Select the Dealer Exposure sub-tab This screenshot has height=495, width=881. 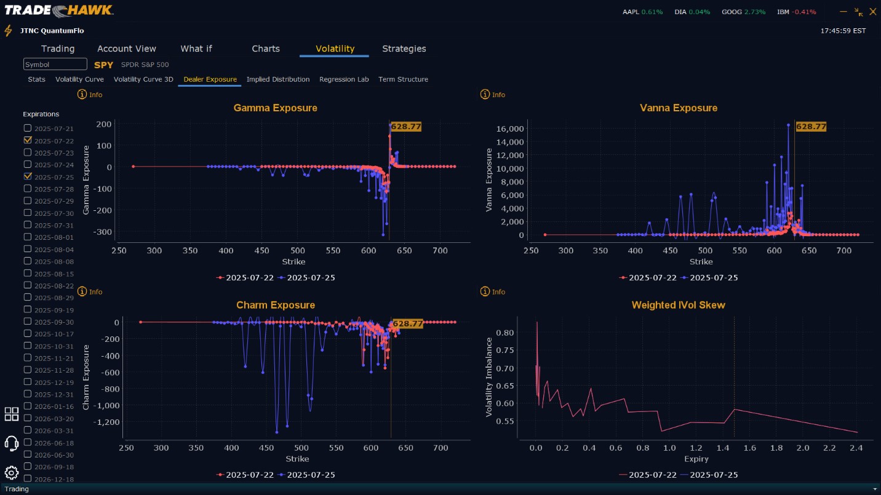click(210, 79)
